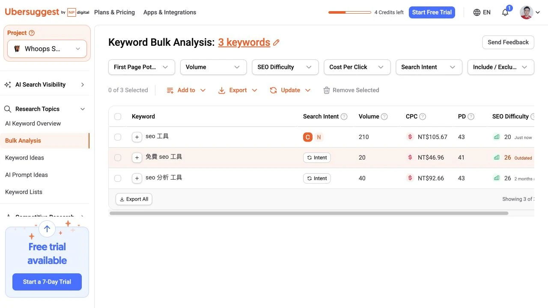Click the dollar icon beside NT$92.66
This screenshot has width=548, height=308.
(x=410, y=178)
